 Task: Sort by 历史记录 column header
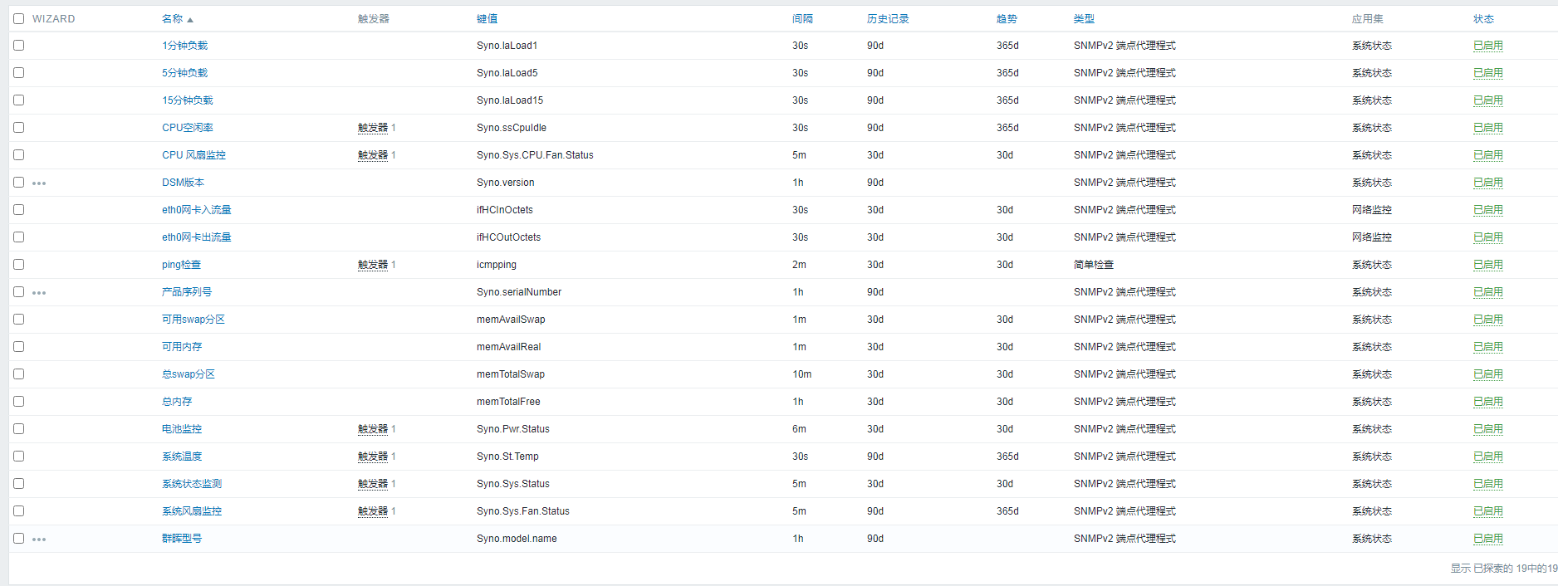coord(888,18)
